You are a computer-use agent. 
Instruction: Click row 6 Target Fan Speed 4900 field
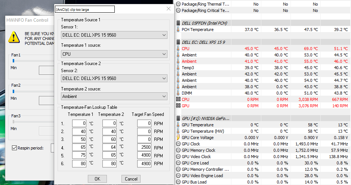tap(144, 164)
